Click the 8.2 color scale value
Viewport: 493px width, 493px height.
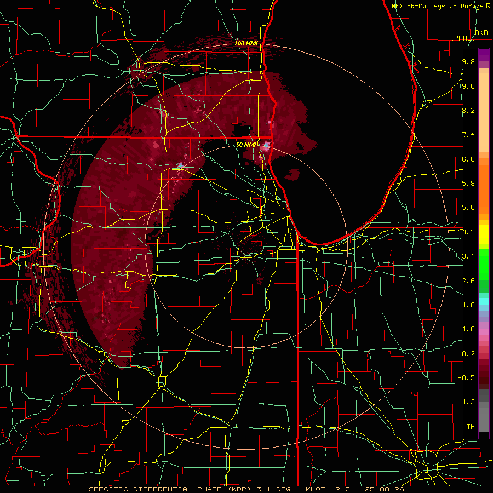(468, 110)
